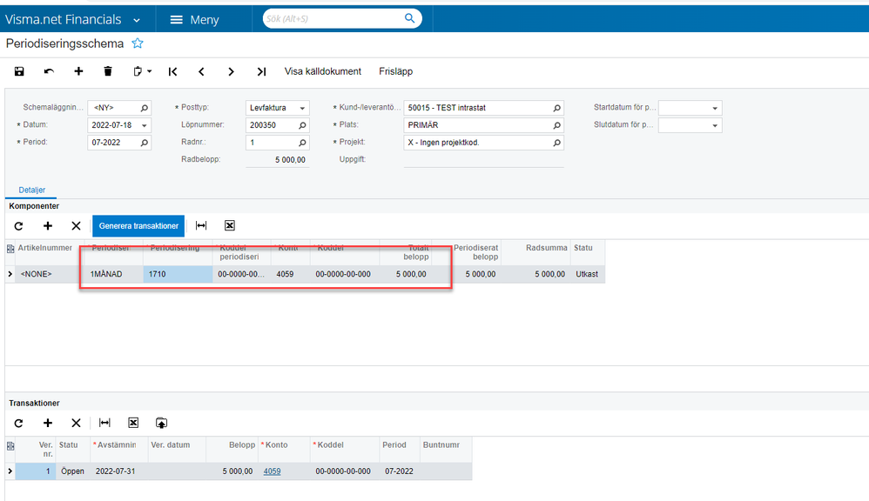This screenshot has height=501, width=869.
Task: Open the Posttyp dropdown
Action: 302,108
